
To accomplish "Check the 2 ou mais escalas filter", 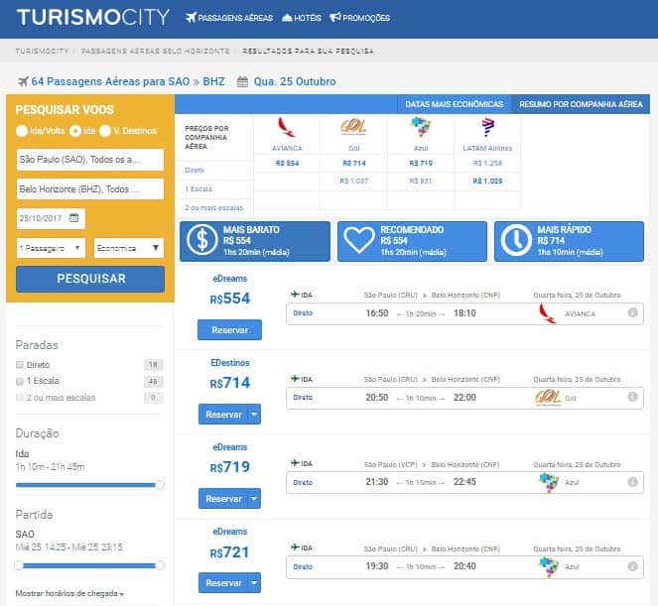I will (19, 397).
